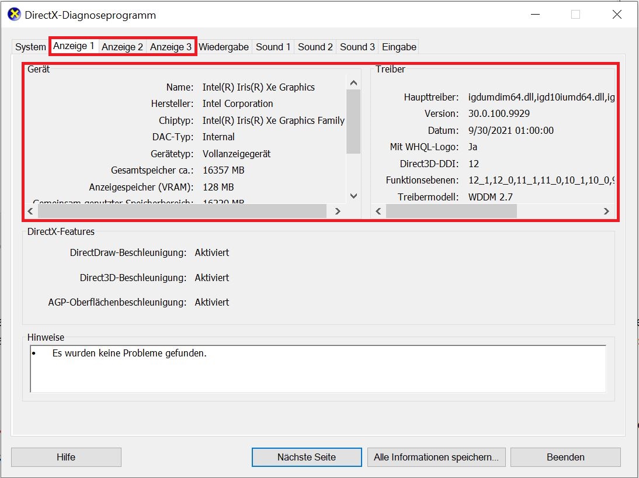Click text Es wurden keine Probleme gefunden

[129, 353]
